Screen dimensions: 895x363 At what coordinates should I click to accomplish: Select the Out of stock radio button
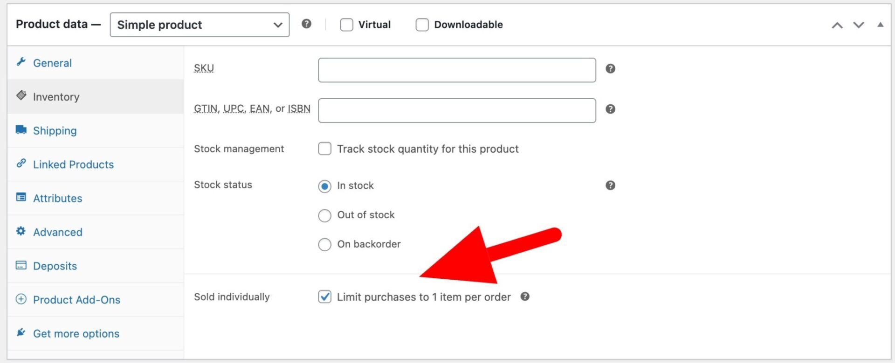[x=324, y=215]
